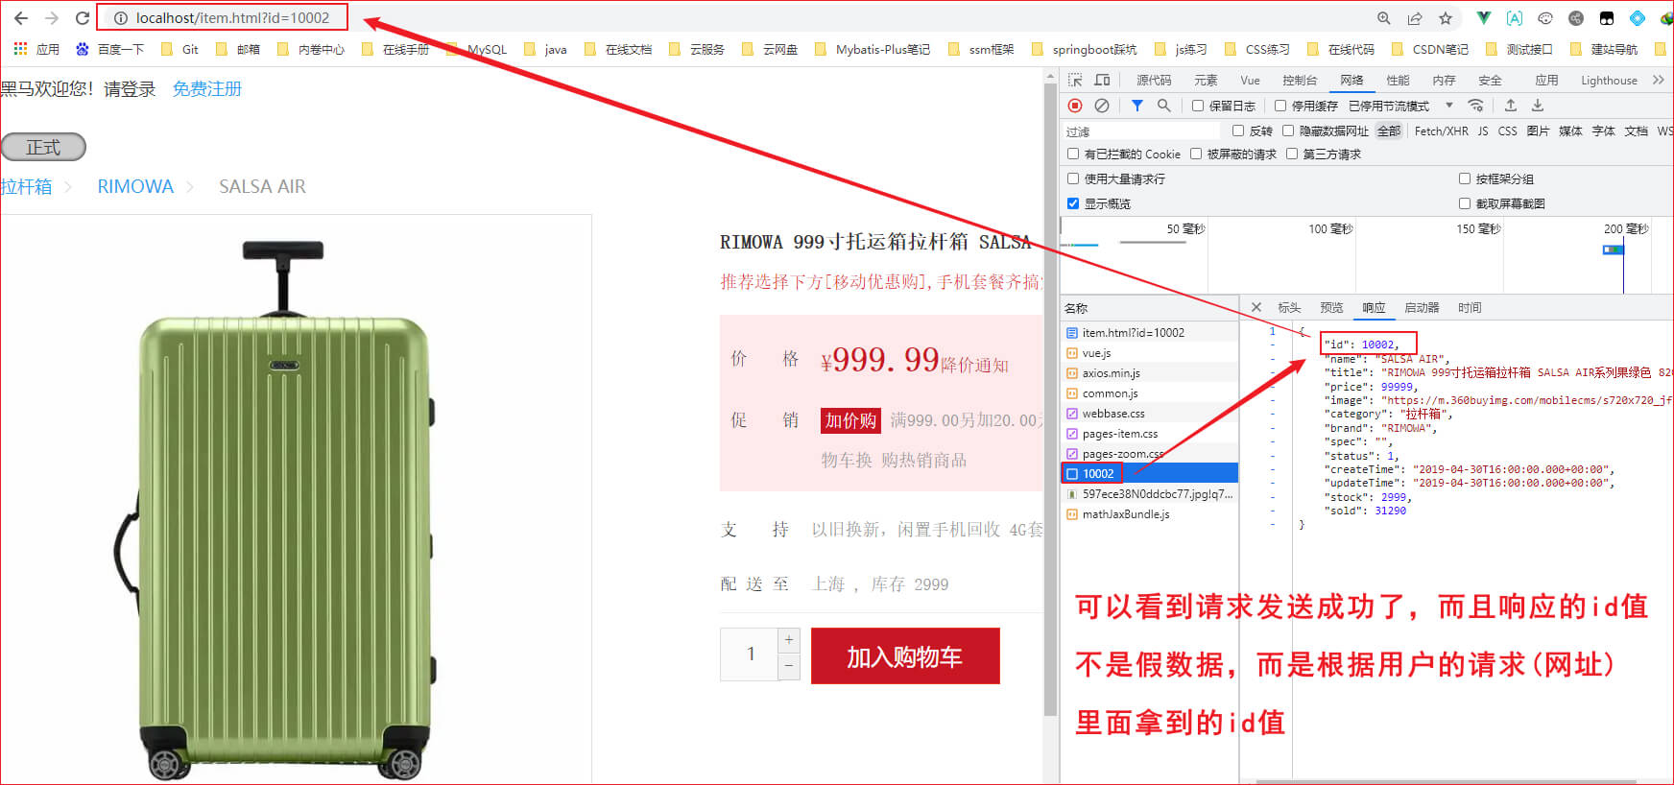Viewport: 1674px width, 785px height.
Task: Close the request details pane
Action: (1256, 307)
